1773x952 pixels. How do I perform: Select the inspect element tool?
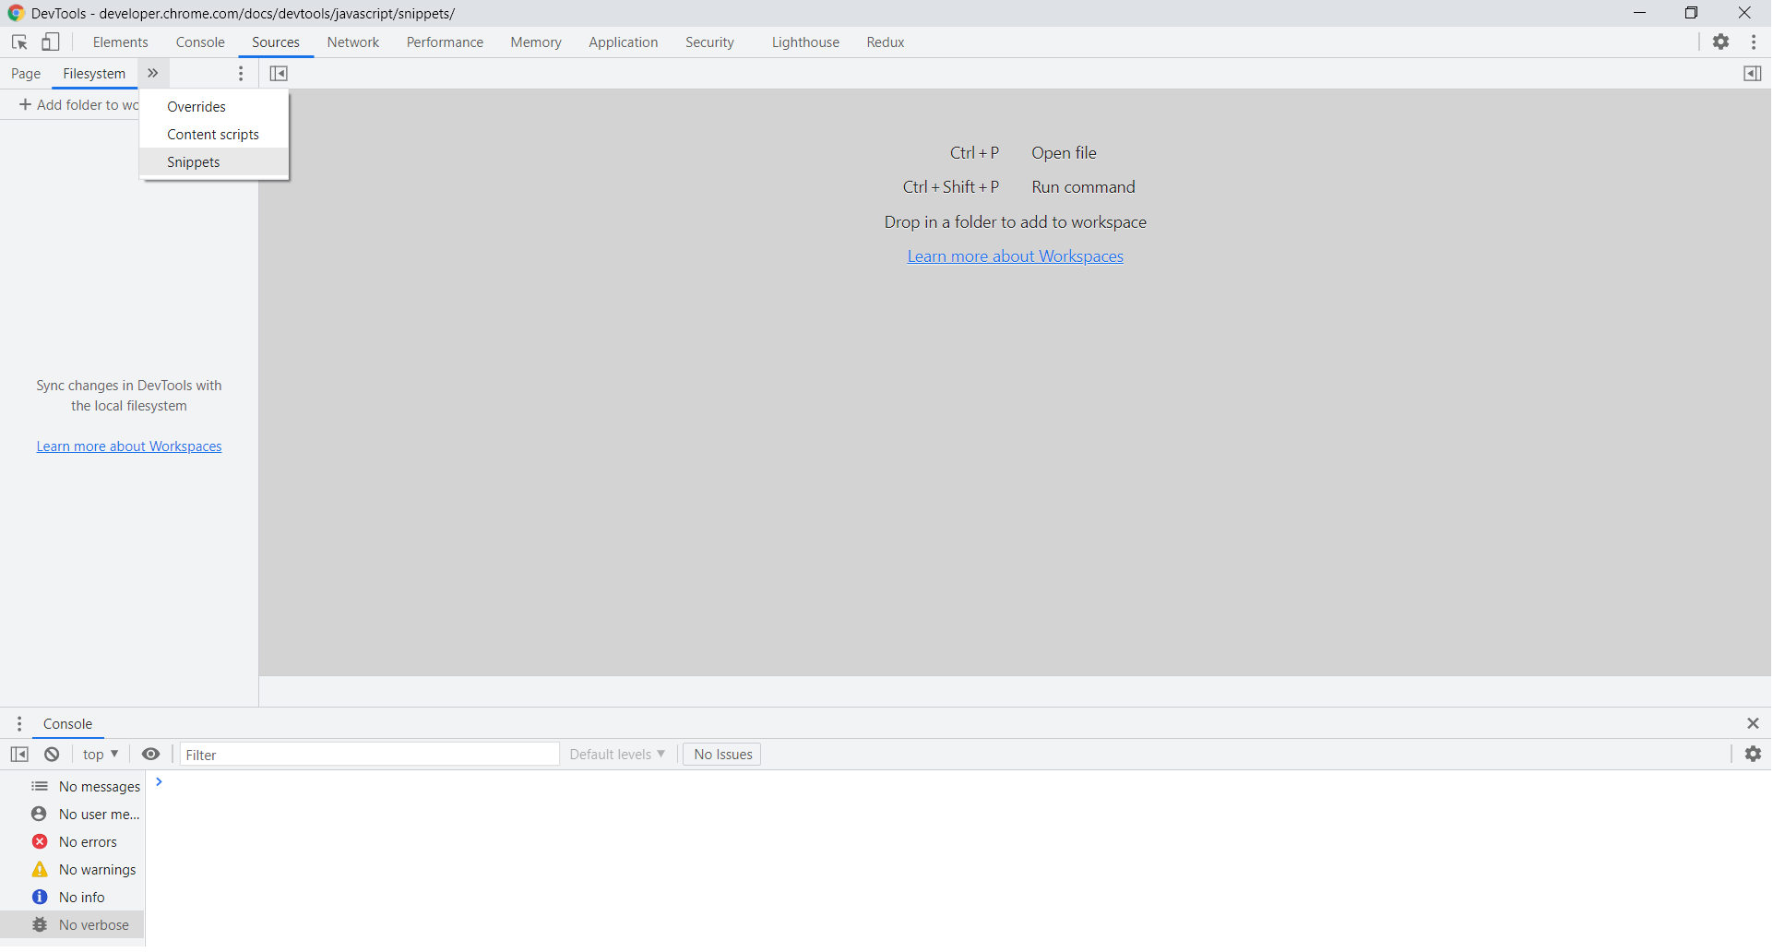click(18, 42)
